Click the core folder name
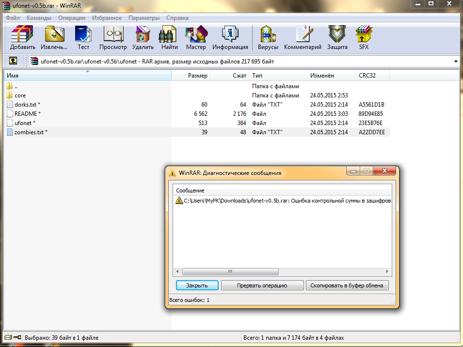463x347 pixels. pos(20,95)
